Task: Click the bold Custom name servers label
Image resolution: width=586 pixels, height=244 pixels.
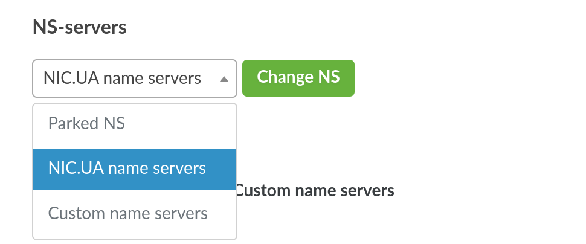Action: (x=316, y=191)
